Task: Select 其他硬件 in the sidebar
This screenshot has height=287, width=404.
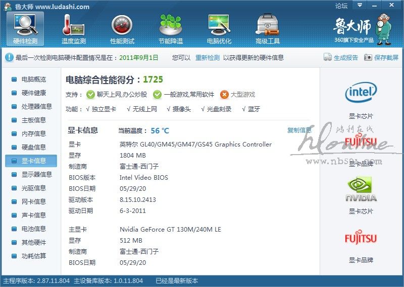Action: 34,243
